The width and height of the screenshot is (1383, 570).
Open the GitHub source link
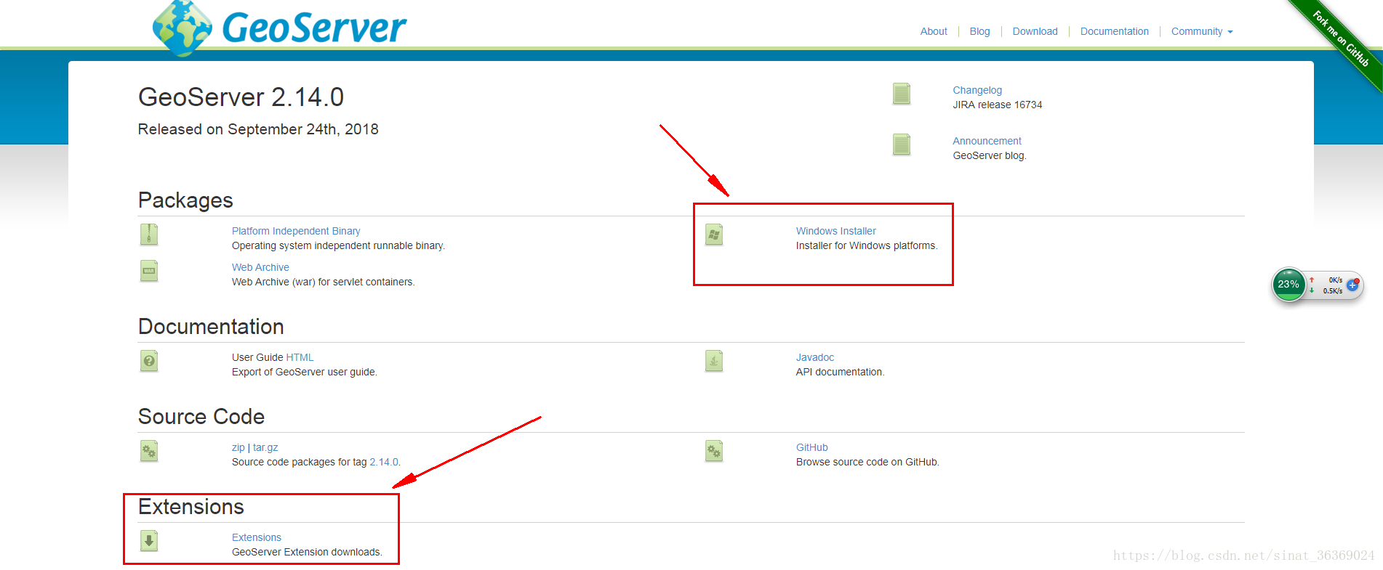pos(811,447)
